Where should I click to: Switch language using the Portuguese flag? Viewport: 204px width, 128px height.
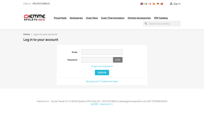[162, 4]
